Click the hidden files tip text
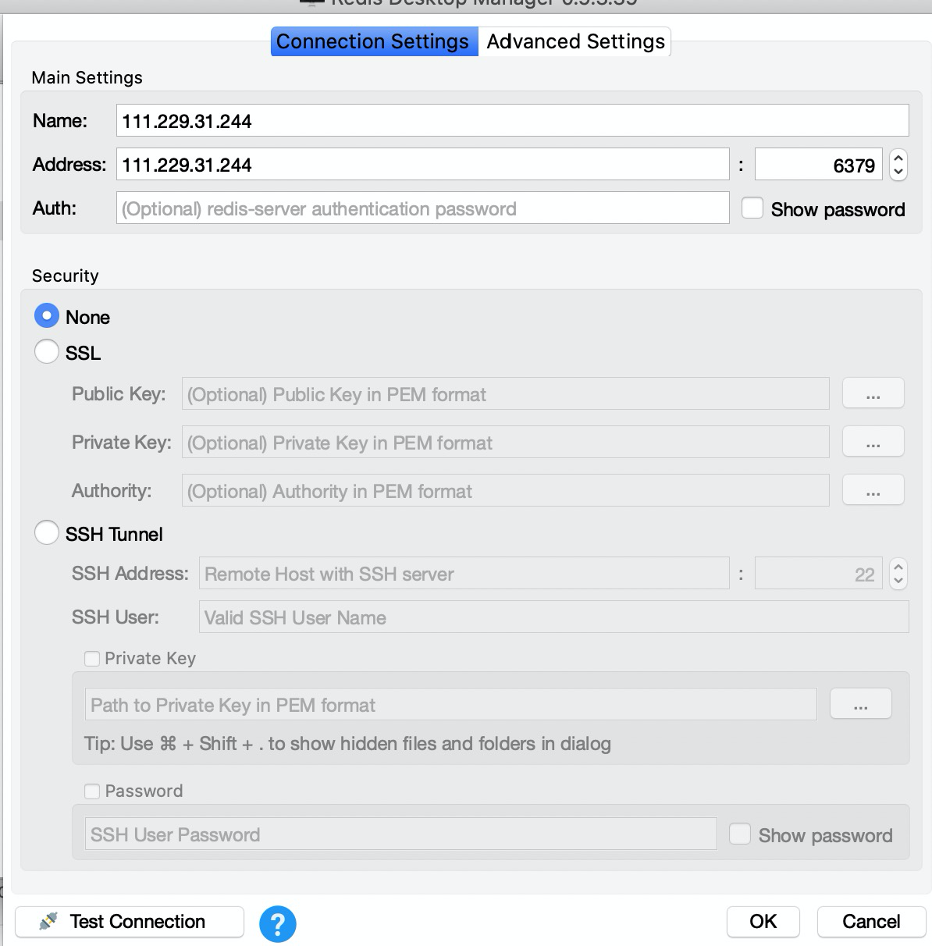Viewport: 932px width, 946px height. (347, 744)
